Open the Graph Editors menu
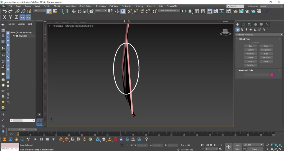Viewport: 284px width, 151px height. [x=86, y=6]
